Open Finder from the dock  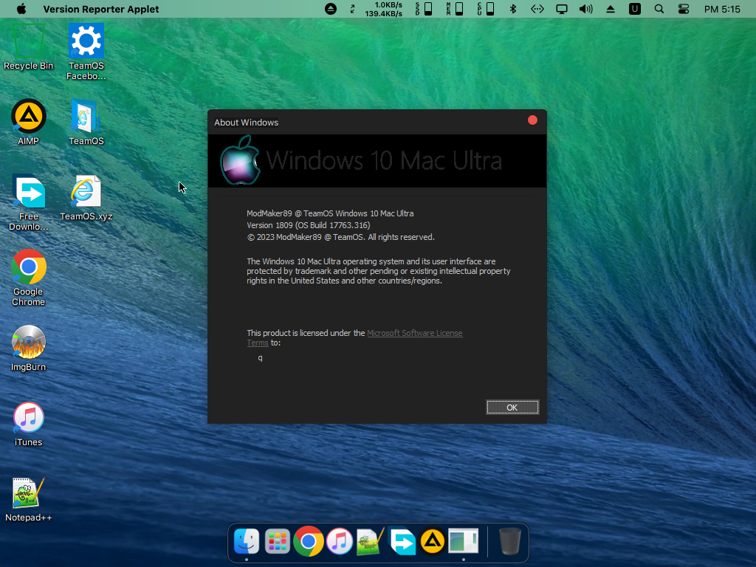[247, 541]
